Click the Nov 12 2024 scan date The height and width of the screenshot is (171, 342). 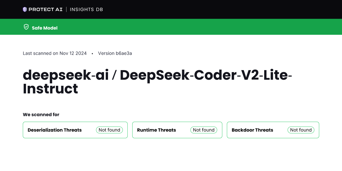pyautogui.click(x=73, y=53)
